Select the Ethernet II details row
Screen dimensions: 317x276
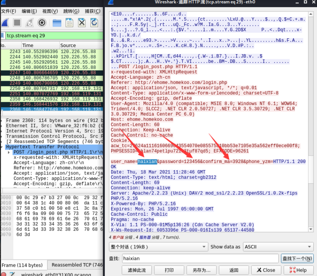52,126
